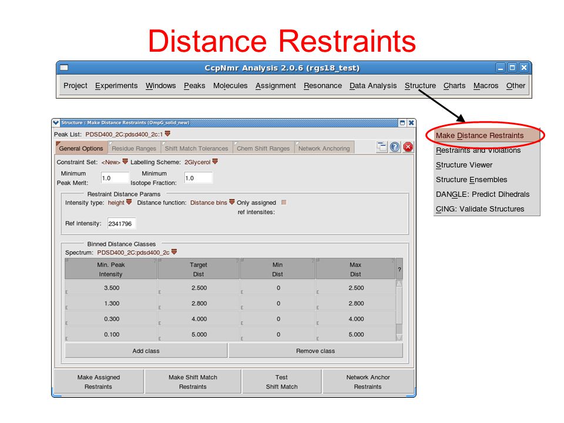
Task: Open the Resonance menu
Action: tap(323, 86)
